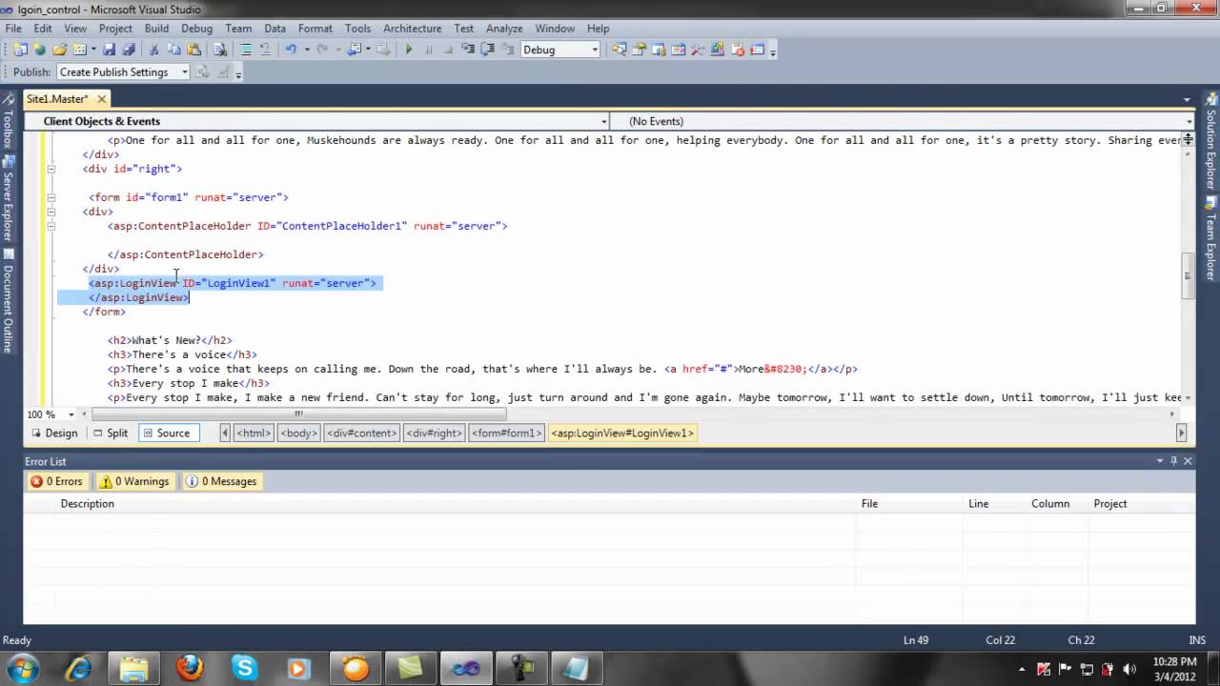Open the Build menu

pos(156,29)
